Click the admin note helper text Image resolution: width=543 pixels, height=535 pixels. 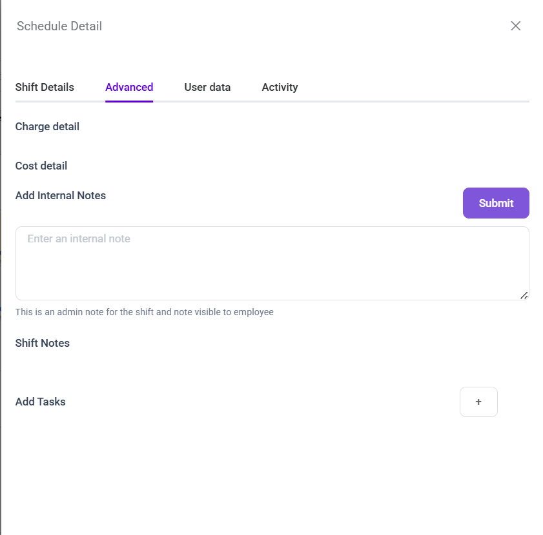pyautogui.click(x=144, y=312)
